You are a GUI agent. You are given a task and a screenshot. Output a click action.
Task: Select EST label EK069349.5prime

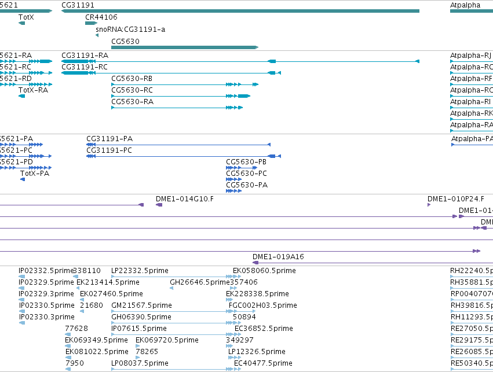click(96, 340)
